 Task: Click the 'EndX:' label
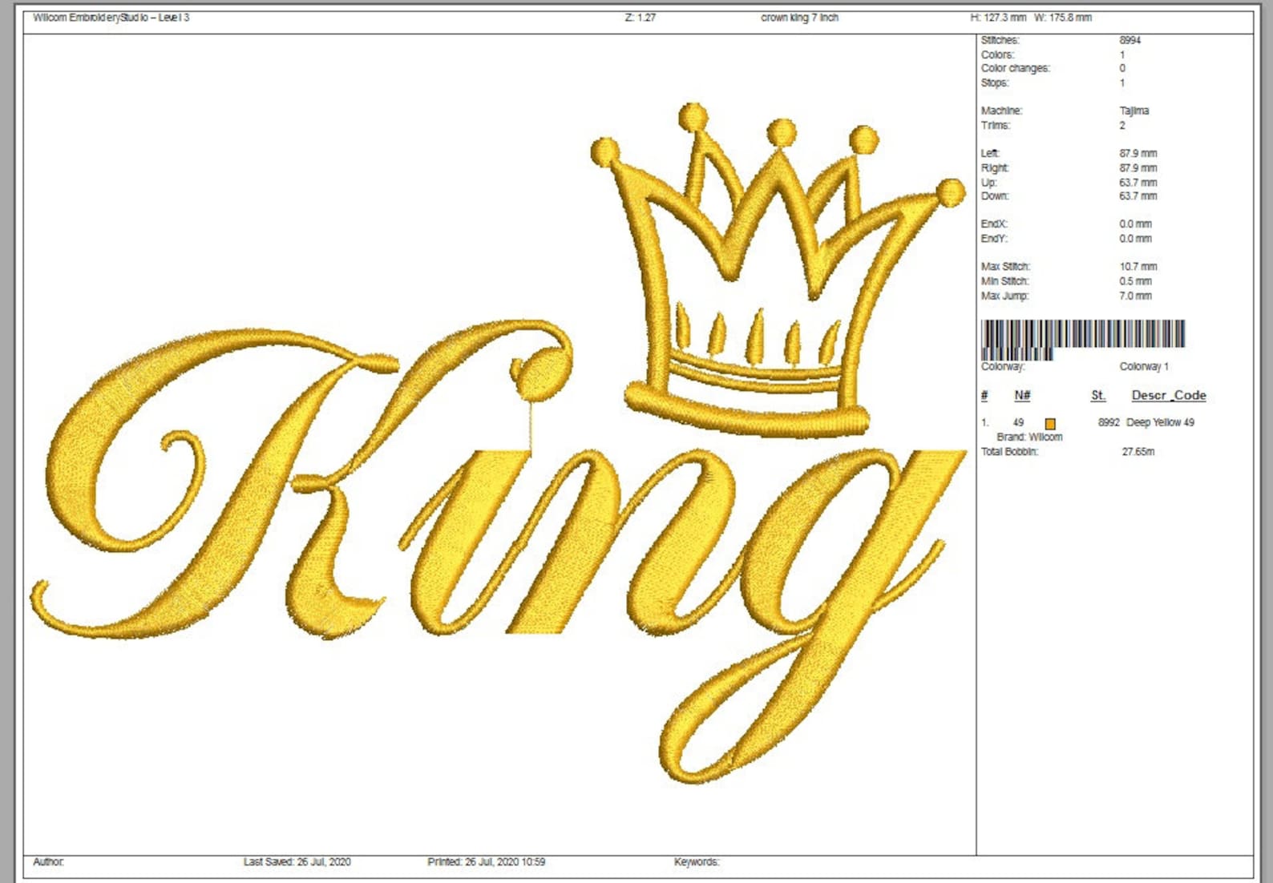(x=994, y=224)
